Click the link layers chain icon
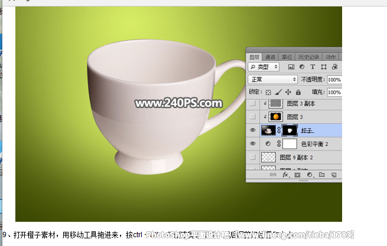 click(x=273, y=175)
